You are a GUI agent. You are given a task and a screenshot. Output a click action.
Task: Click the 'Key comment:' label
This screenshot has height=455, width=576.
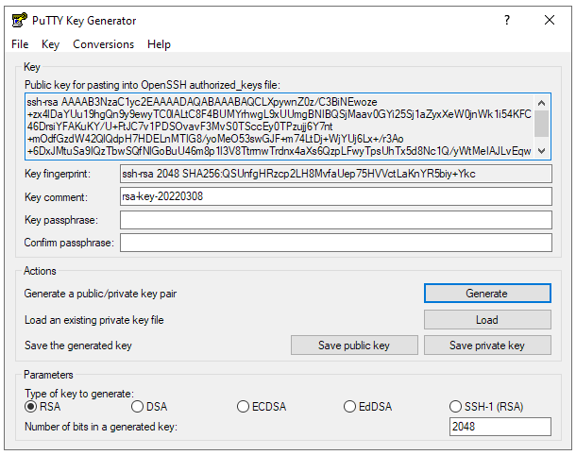click(56, 197)
